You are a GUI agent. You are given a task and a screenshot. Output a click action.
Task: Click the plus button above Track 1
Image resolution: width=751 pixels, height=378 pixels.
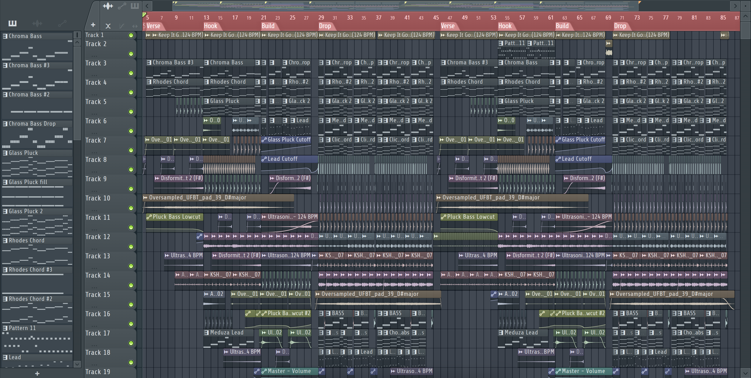pyautogui.click(x=93, y=25)
